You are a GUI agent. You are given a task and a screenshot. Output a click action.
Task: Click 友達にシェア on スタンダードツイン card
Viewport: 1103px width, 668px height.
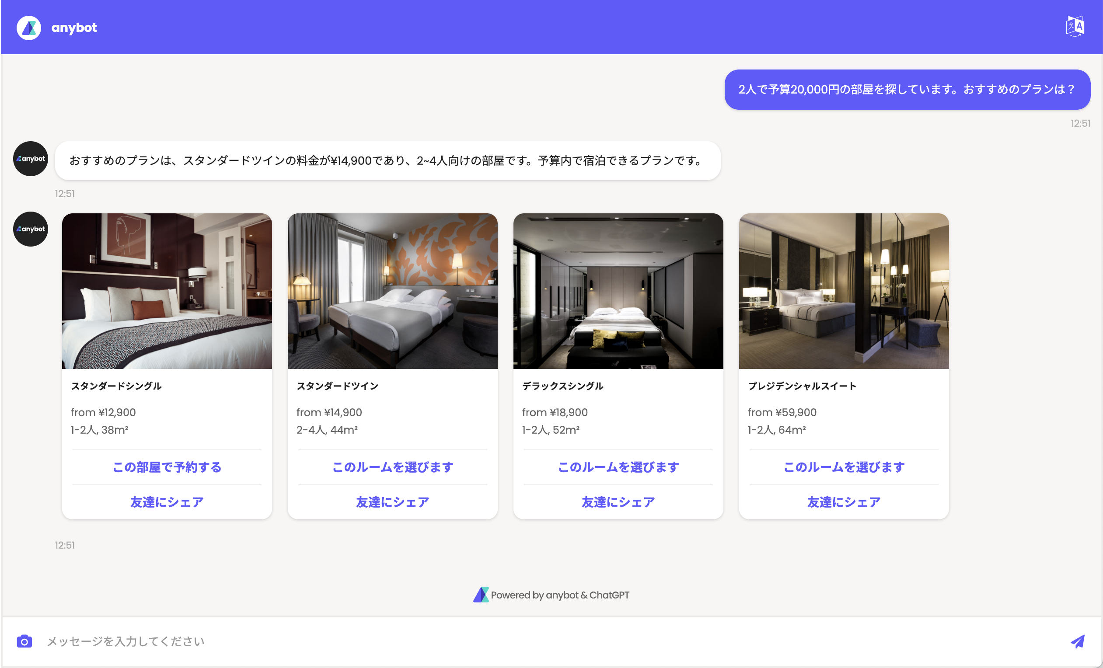pyautogui.click(x=393, y=502)
